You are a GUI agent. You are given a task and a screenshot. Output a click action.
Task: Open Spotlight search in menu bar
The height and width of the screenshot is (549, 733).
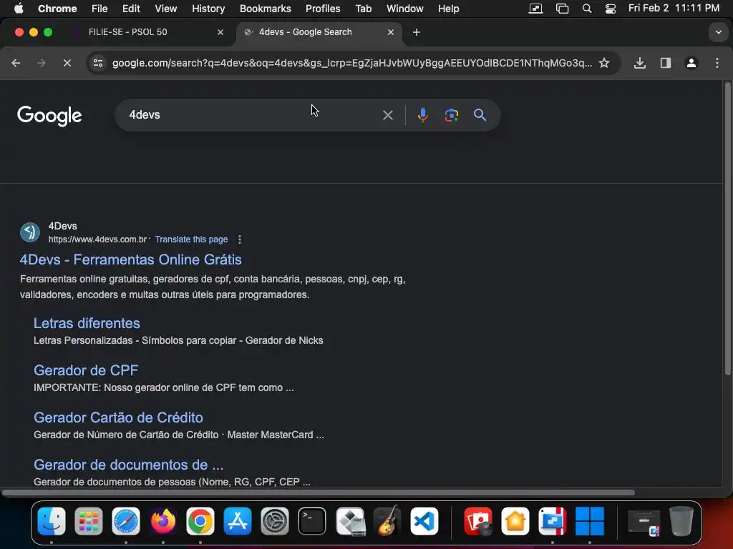coord(587,9)
